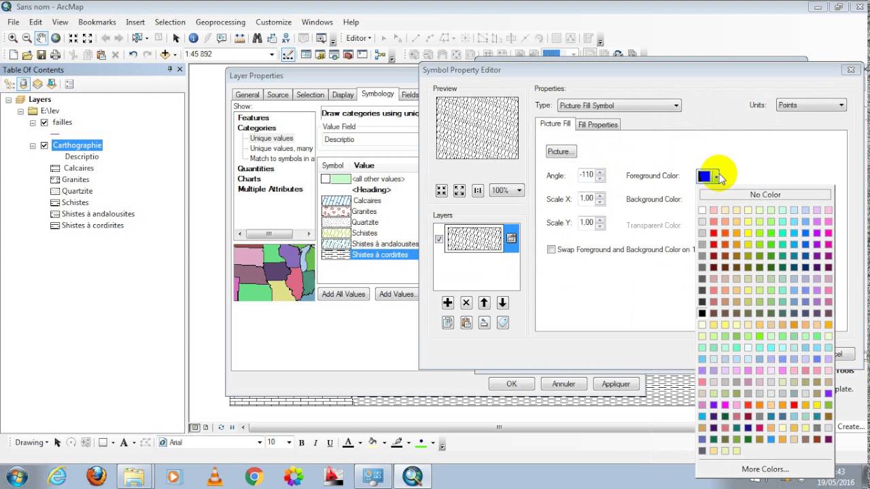Viewport: 870px width, 489px height.
Task: Delete the selected symbol layer
Action: click(466, 303)
